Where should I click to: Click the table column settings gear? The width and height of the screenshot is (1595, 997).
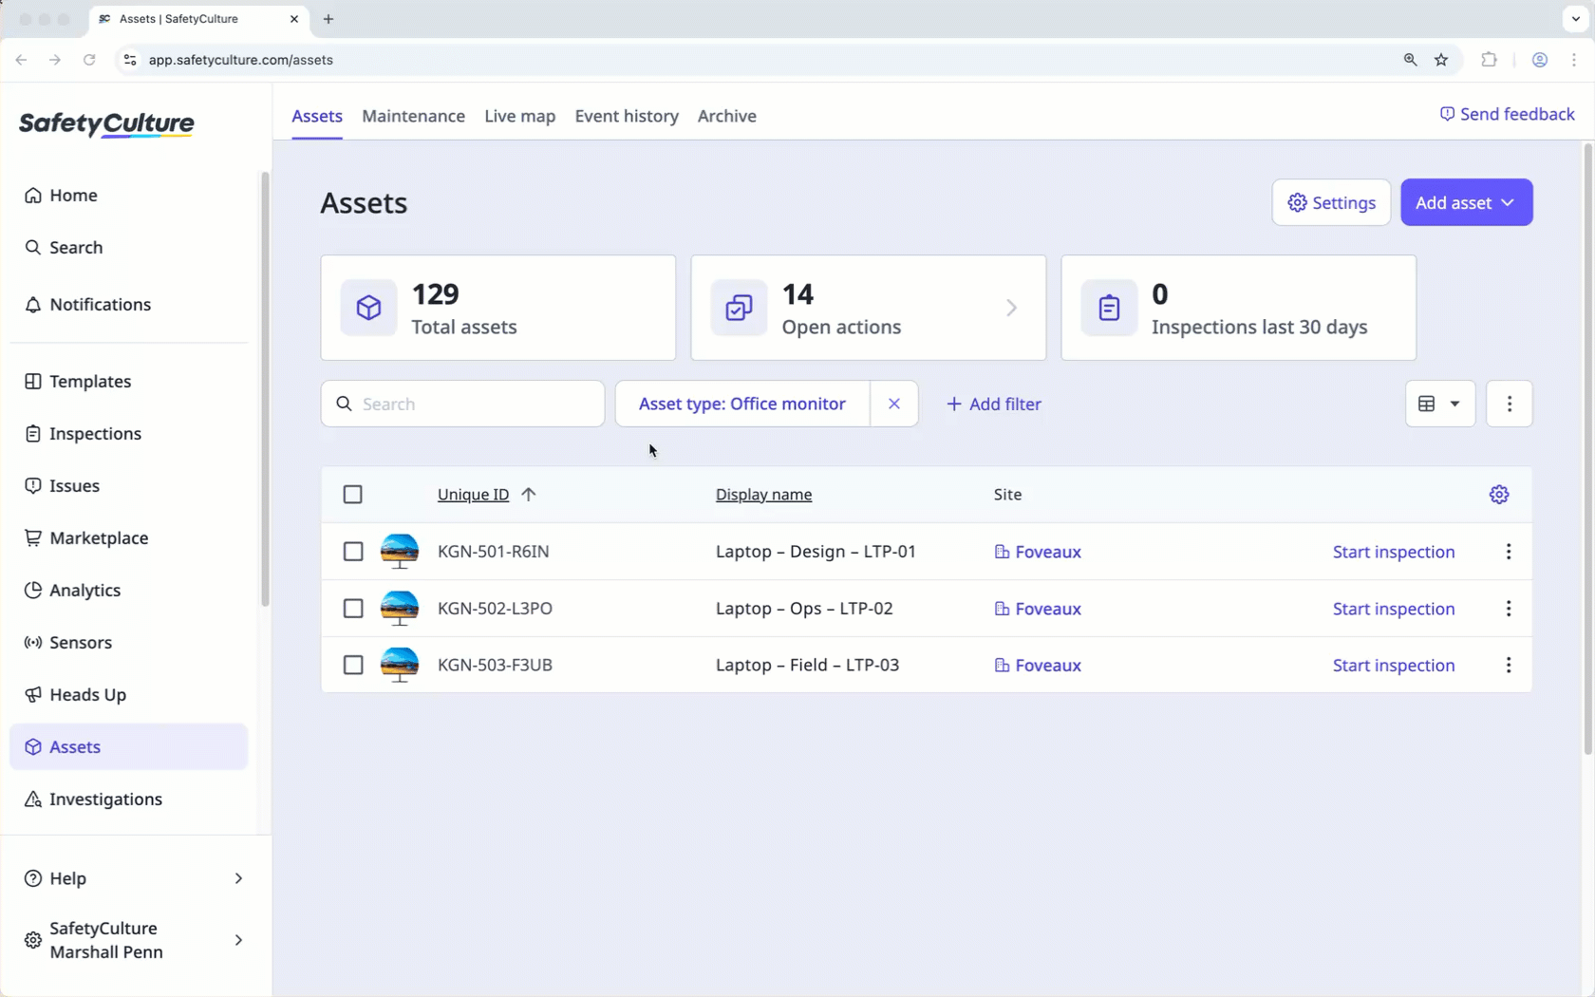click(1499, 494)
